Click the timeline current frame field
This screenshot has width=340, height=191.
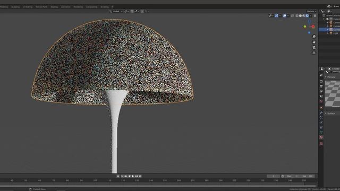click(273, 176)
